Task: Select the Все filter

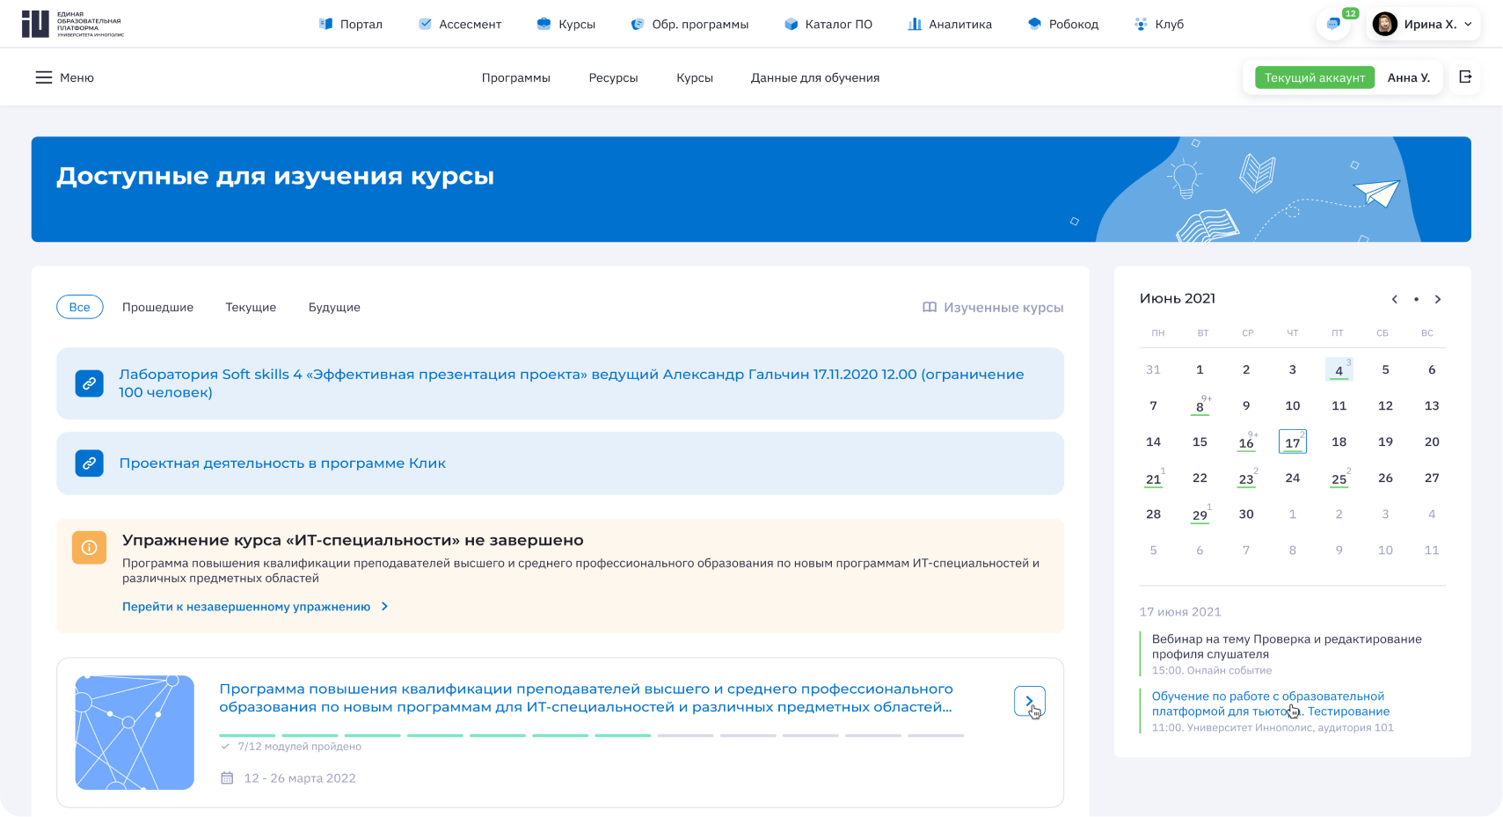Action: click(x=80, y=307)
